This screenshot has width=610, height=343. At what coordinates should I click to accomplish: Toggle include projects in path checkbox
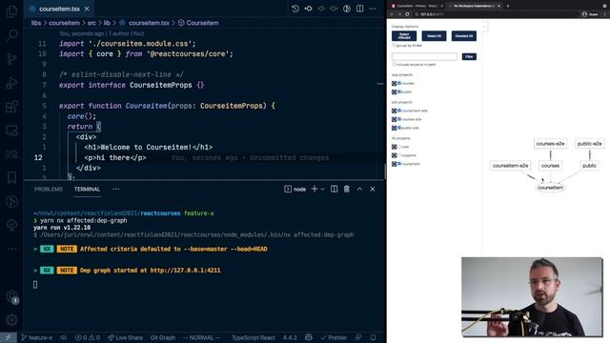tap(394, 65)
